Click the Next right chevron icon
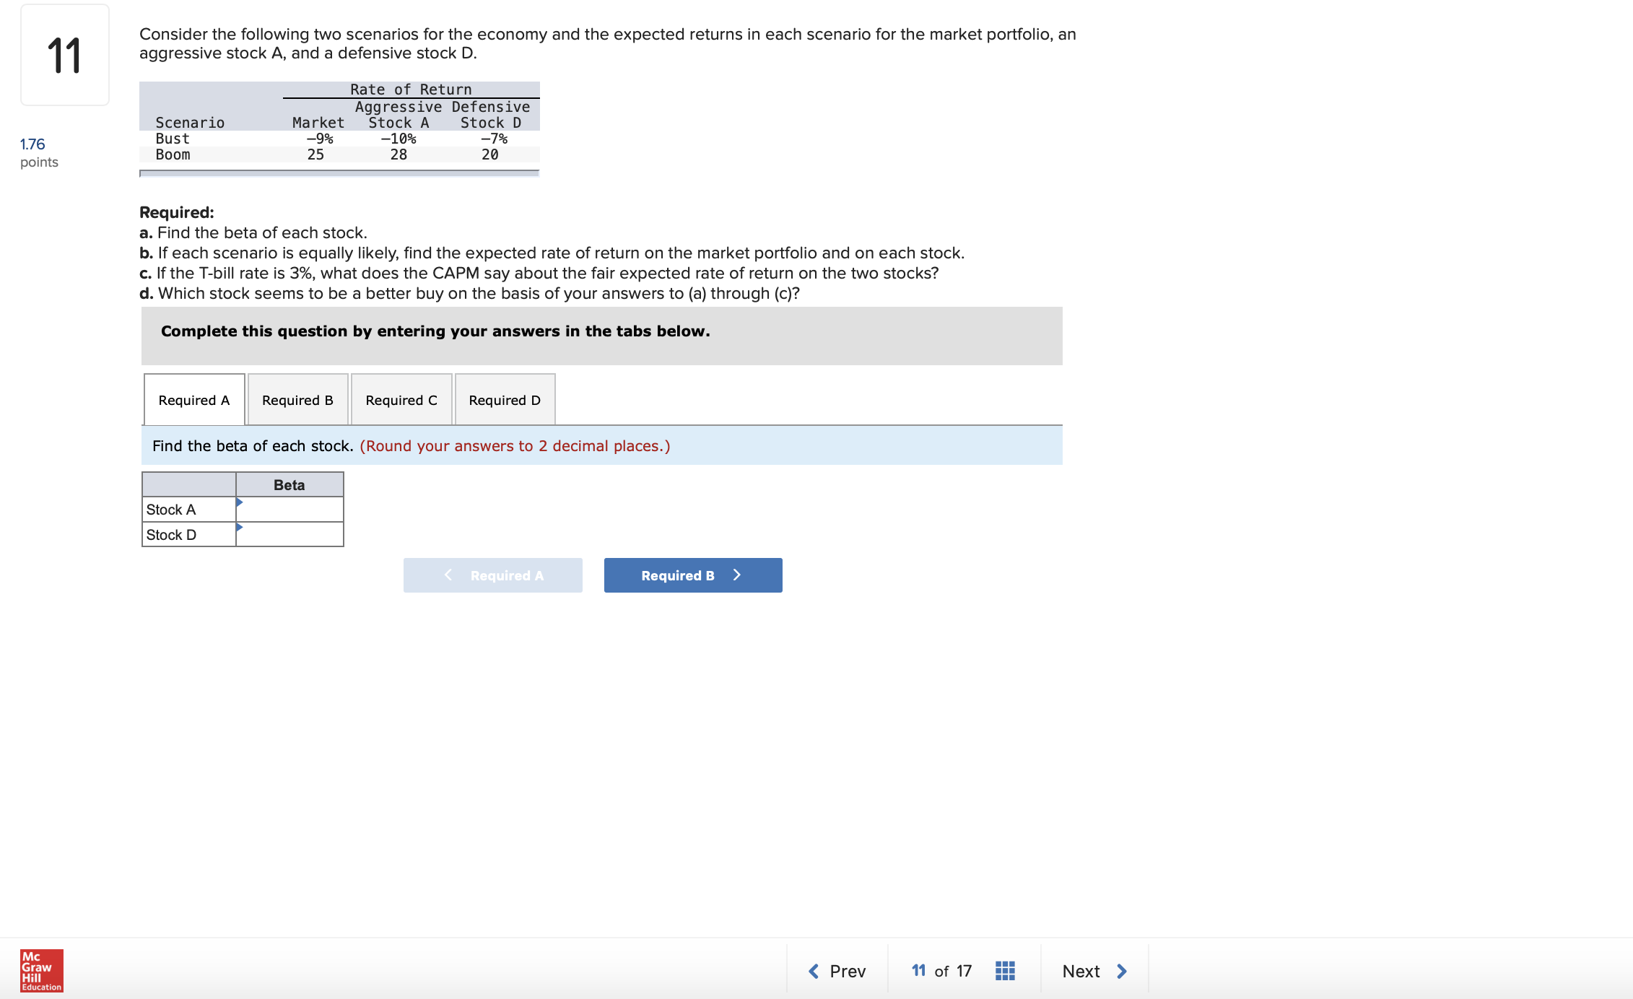 pyautogui.click(x=1122, y=972)
